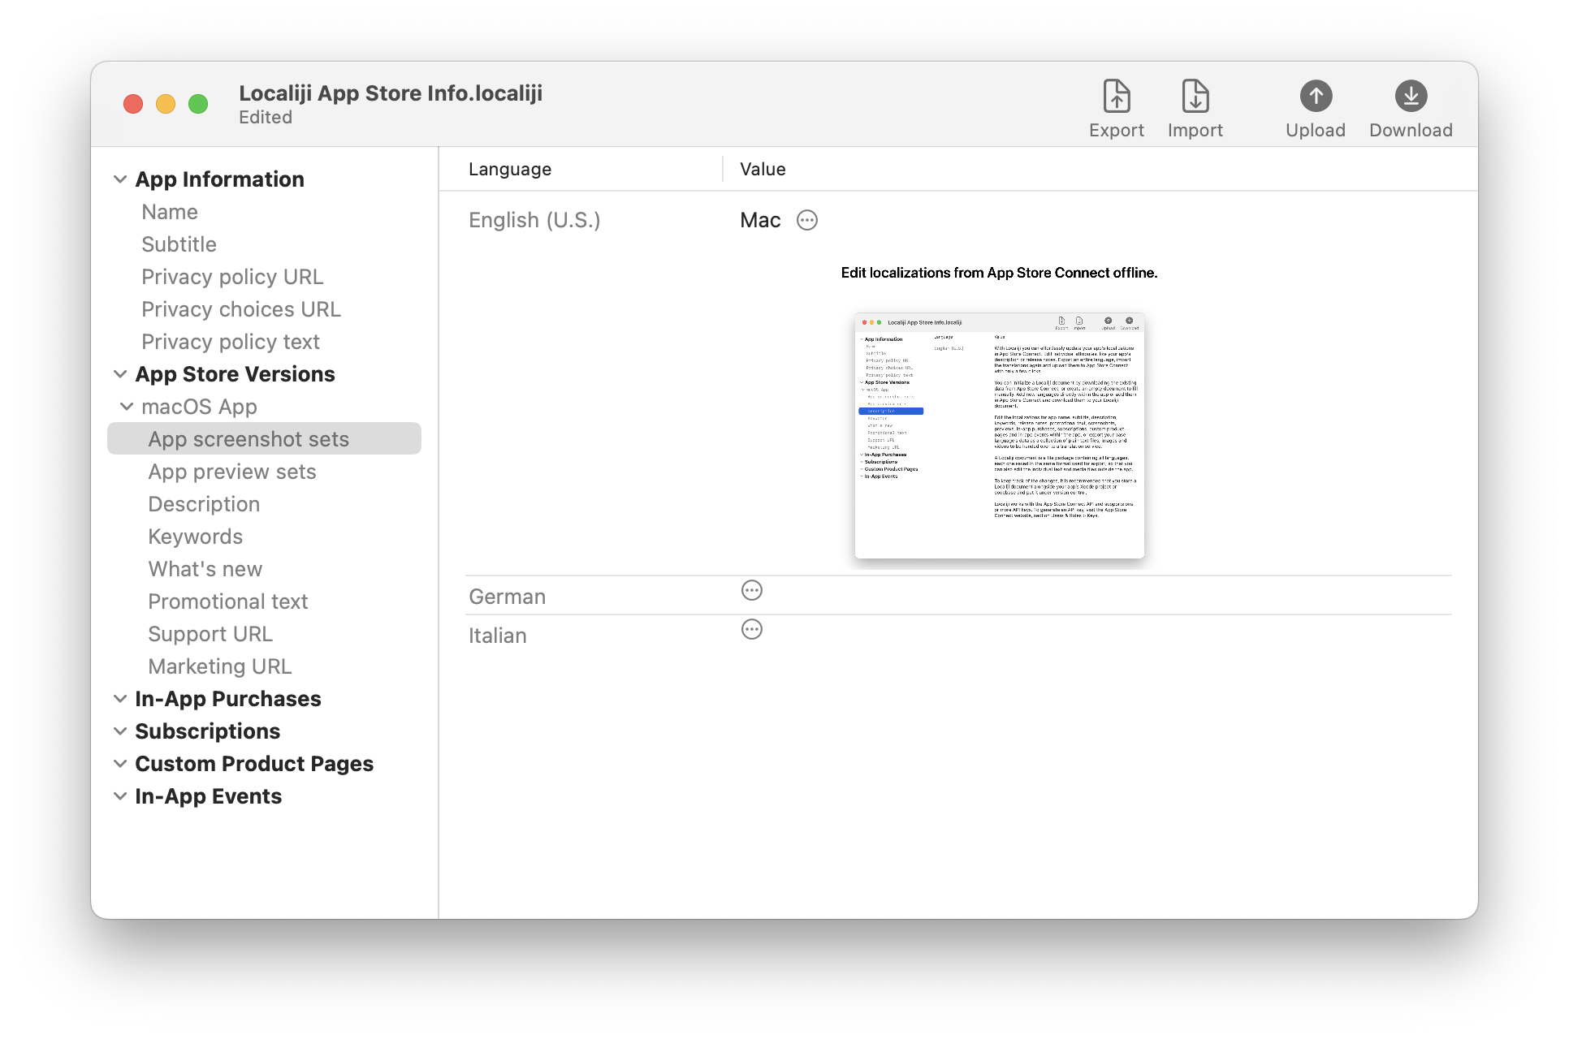Select Privacy choices URL item
Image resolution: width=1569 pixels, height=1039 pixels.
click(x=241, y=309)
